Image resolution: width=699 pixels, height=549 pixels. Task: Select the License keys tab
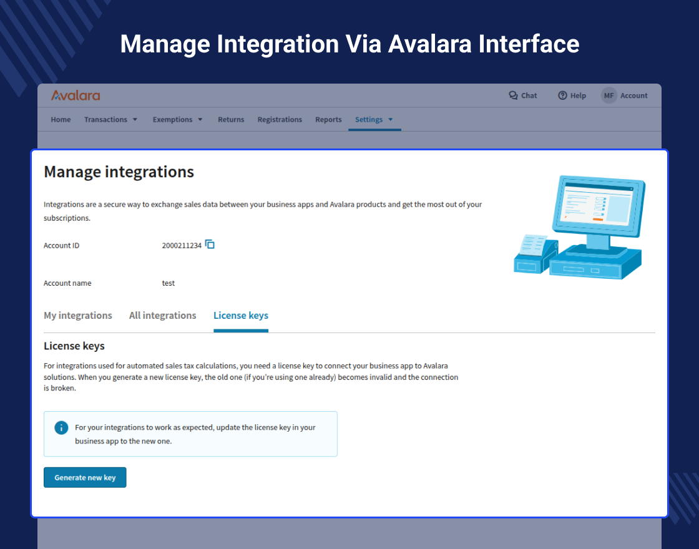pyautogui.click(x=241, y=316)
